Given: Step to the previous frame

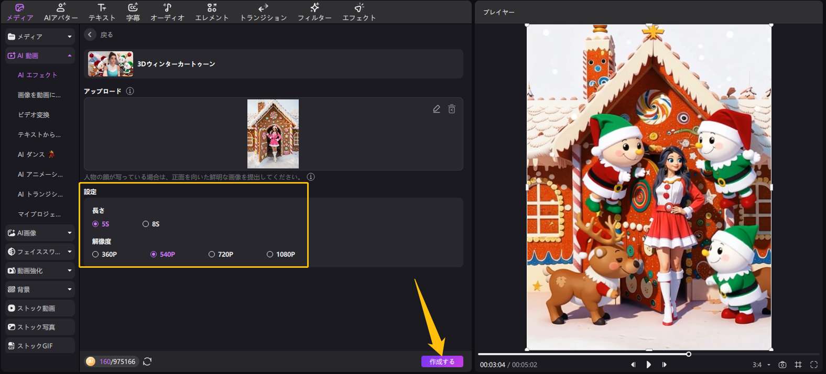Looking at the screenshot, I should pos(633,365).
